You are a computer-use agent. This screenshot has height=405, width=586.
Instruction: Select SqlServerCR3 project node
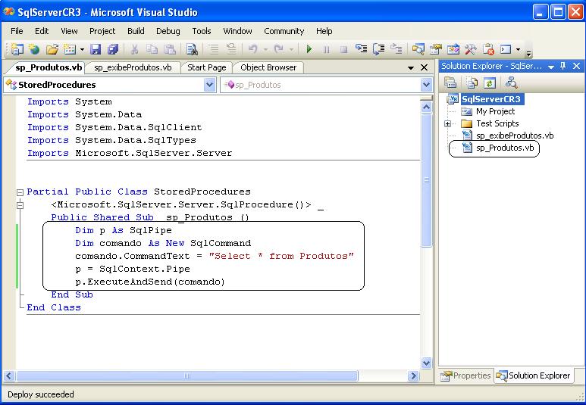point(491,99)
